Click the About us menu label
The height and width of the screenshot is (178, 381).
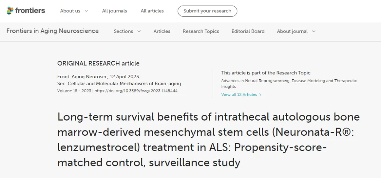click(70, 11)
